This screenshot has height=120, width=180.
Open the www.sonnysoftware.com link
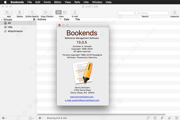(x=82, y=97)
